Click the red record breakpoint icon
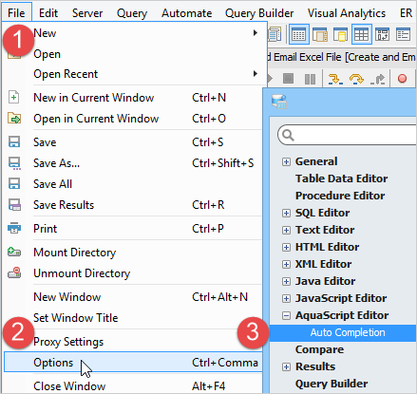Image resolution: width=417 pixels, height=394 pixels. click(402, 78)
